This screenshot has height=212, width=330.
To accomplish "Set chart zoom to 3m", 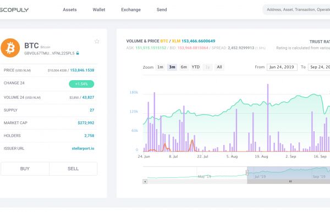I will click(x=172, y=67).
